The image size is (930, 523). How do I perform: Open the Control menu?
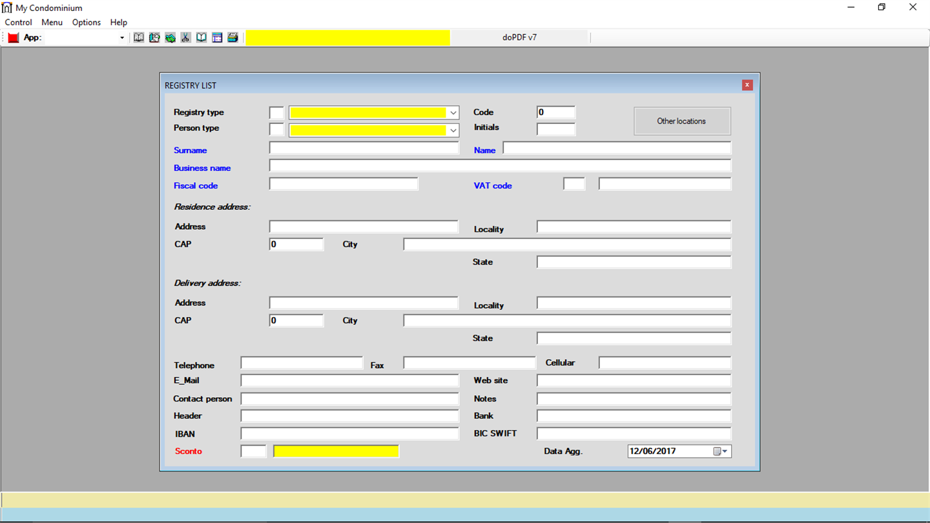(x=19, y=22)
